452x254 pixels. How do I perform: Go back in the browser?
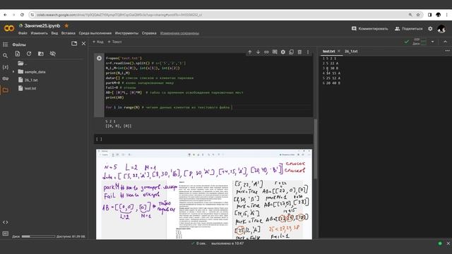point(5,15)
